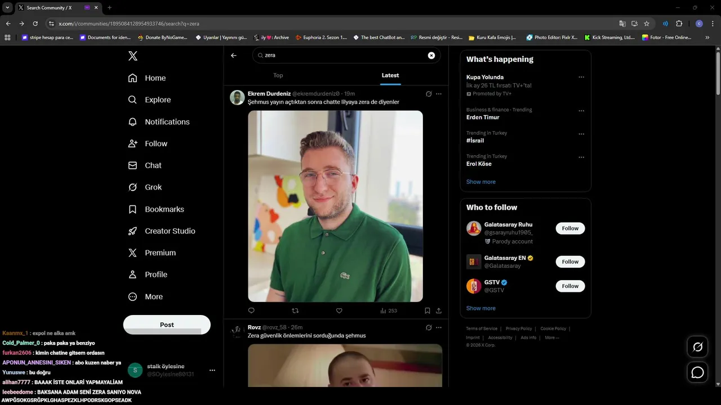This screenshot has height=405, width=721.
Task: Open Privacy Policy footer link
Action: 519,328
